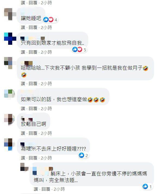The image size is (167, 194).
Task: Reply to the '只有回到娘家才能放飛自我' comment
Action: pos(33,52)
